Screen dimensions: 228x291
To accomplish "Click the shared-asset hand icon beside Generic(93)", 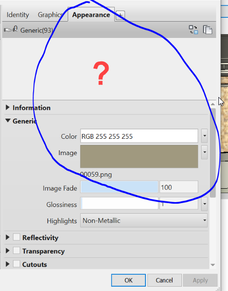I will (11, 29).
